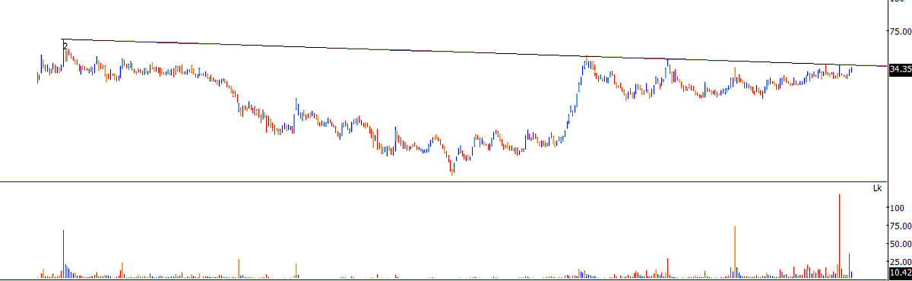Click the volume value label 10.42
912x281 pixels.
point(900,272)
